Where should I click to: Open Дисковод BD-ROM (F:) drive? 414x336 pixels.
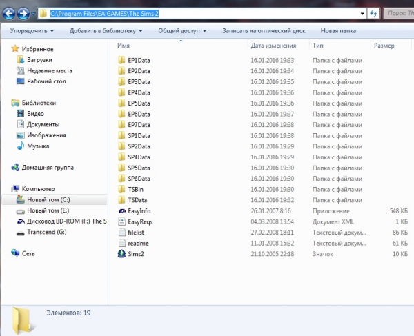click(x=61, y=221)
